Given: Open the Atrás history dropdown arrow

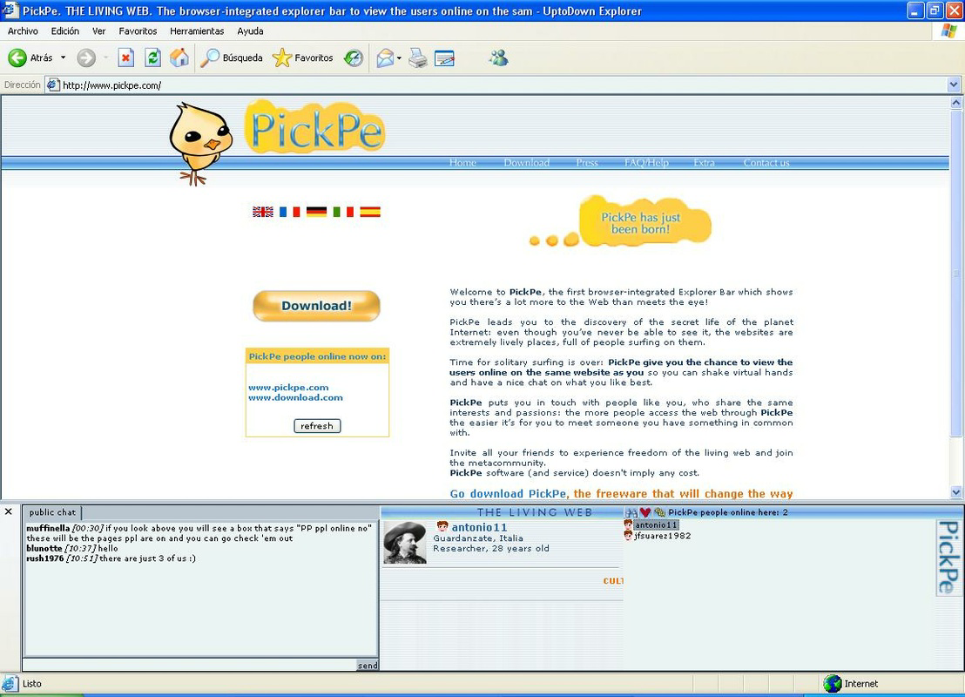Looking at the screenshot, I should [x=63, y=58].
